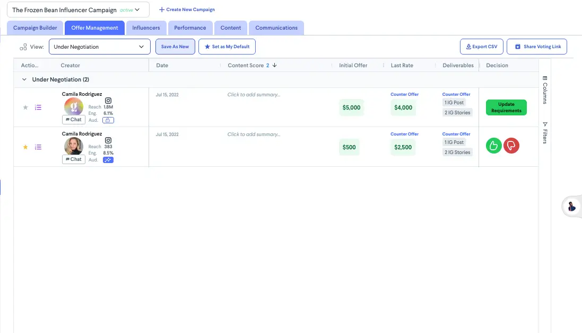The width and height of the screenshot is (582, 333).
Task: Open task list icon in $5,000 row
Action: [38, 107]
